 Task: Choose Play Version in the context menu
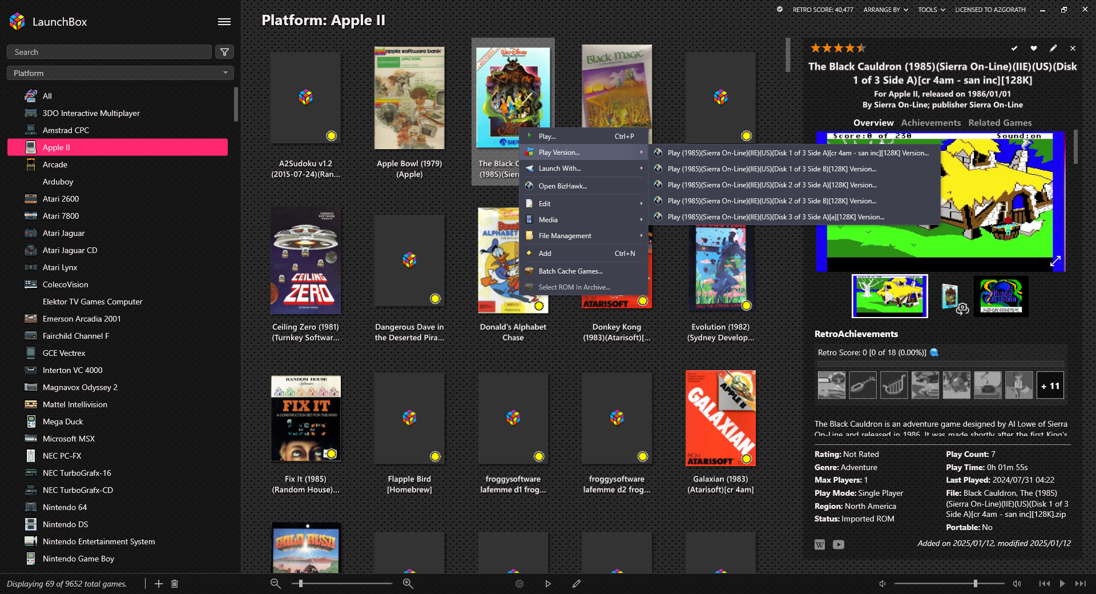(584, 152)
